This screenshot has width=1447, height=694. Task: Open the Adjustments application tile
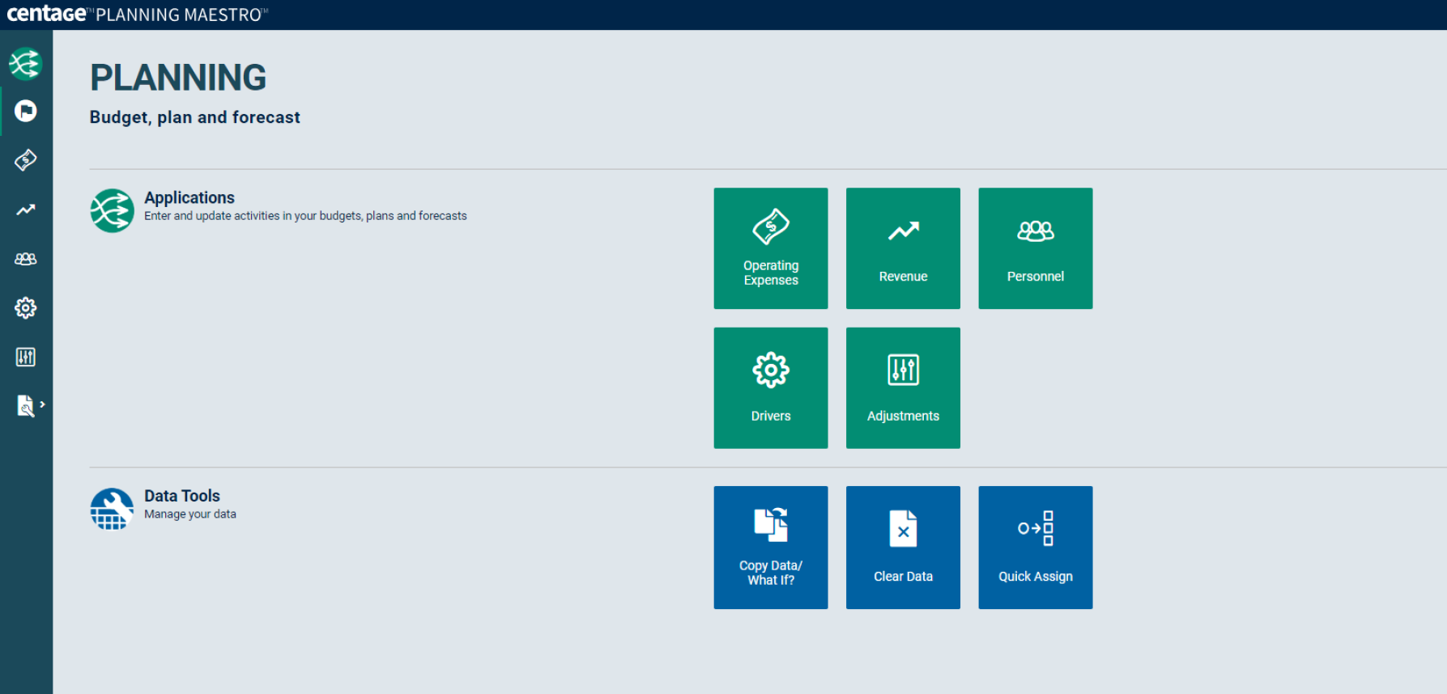pyautogui.click(x=903, y=387)
